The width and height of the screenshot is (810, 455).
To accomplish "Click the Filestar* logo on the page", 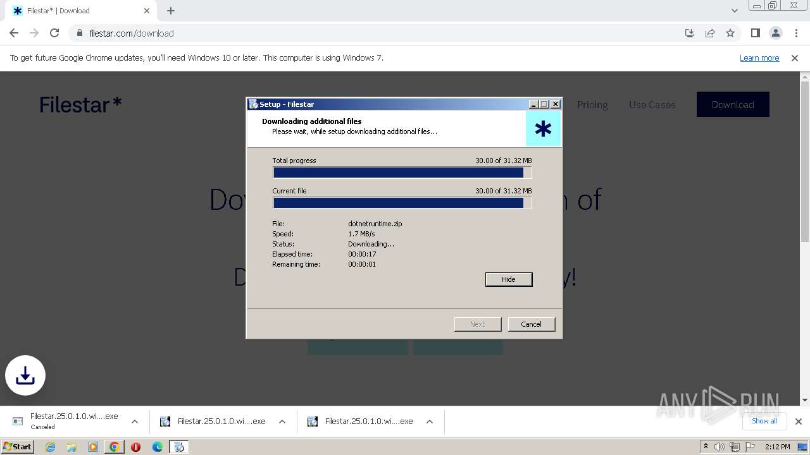I will (80, 104).
